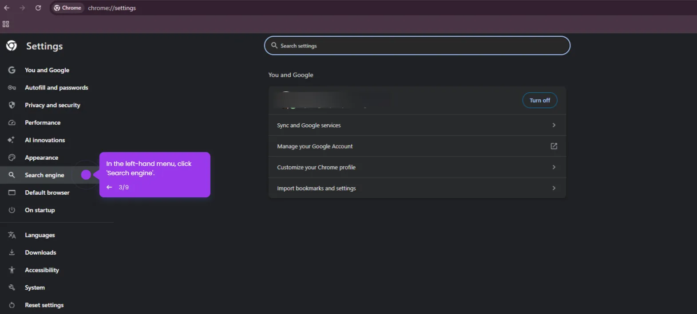Click the palette icon for Appearance
This screenshot has height=314, width=697.
click(x=12, y=157)
